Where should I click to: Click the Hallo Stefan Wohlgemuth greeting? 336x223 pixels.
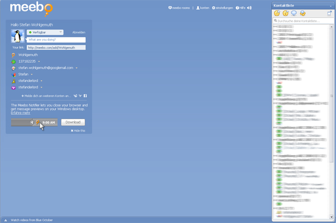[x=32, y=25]
